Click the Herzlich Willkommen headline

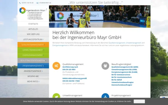tap(87, 35)
